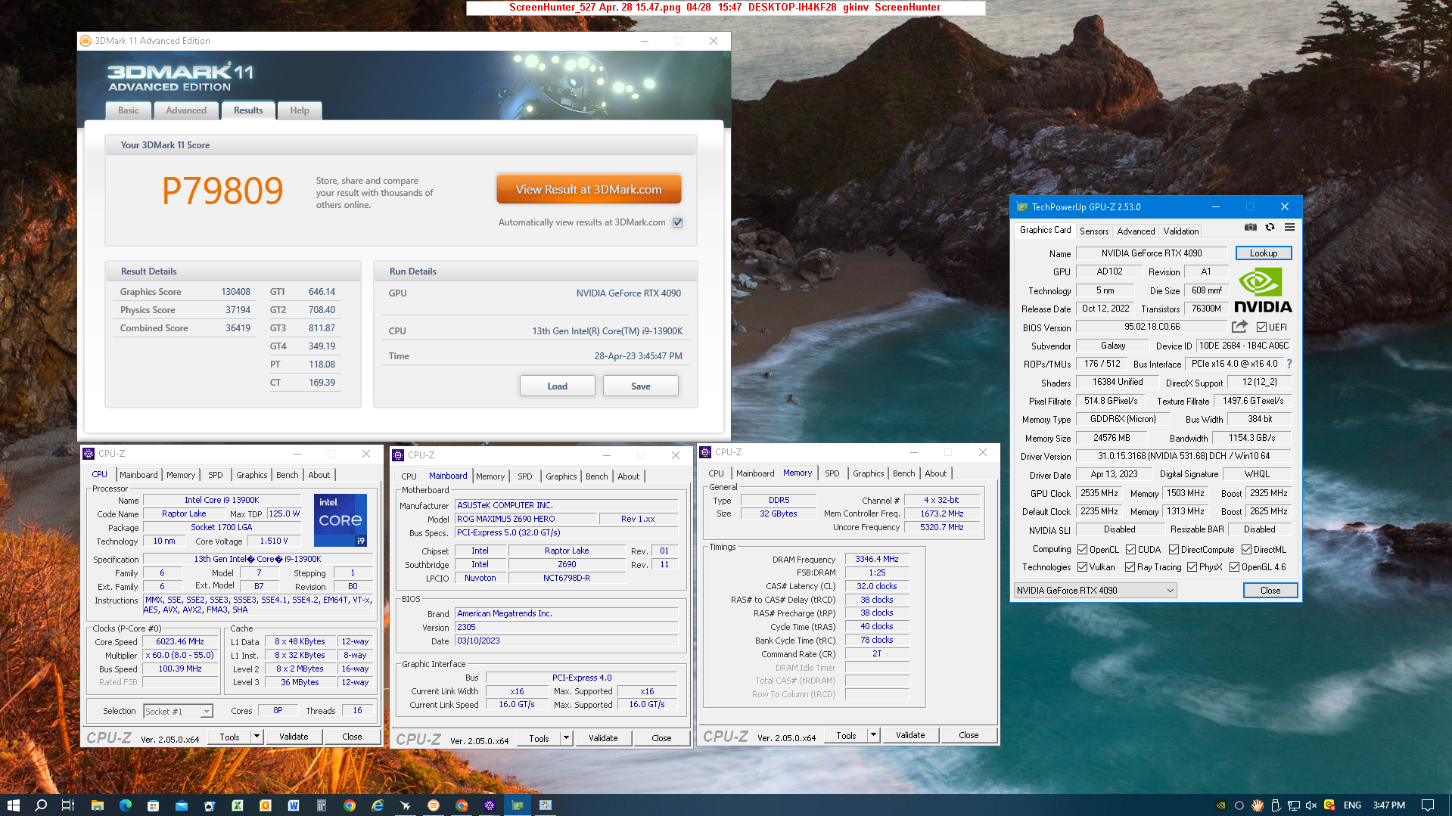Viewport: 1452px width, 816px height.
Task: Open taskbar Search
Action: tap(41, 805)
